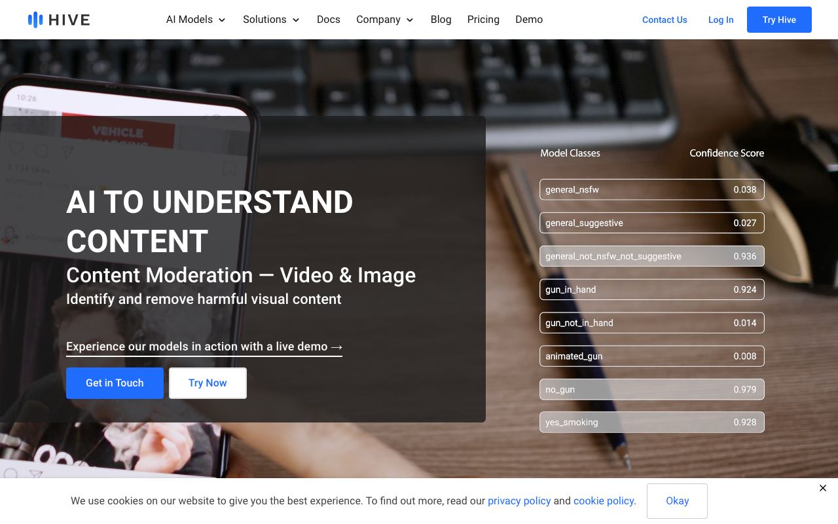This screenshot has width=838, height=524.
Task: Select the gun_in_hand class row
Action: coord(652,290)
